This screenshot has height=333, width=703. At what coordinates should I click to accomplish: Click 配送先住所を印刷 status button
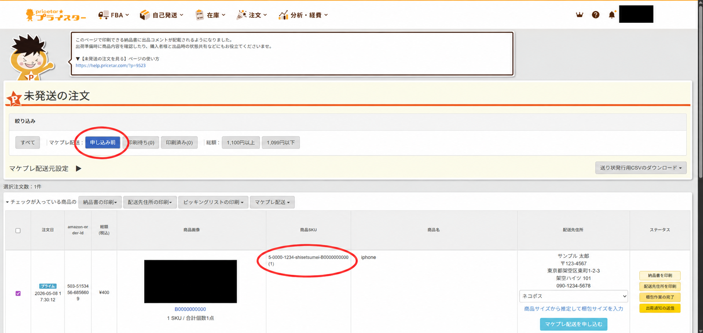[x=660, y=286]
